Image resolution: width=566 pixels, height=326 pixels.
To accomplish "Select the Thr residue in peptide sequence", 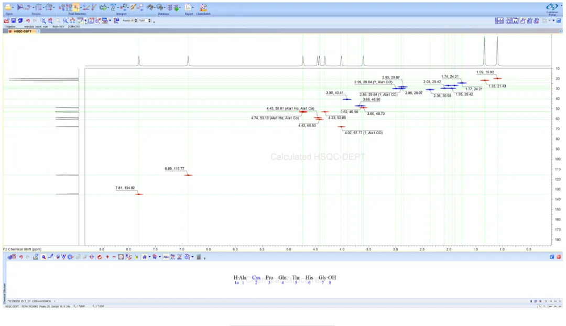I will pyautogui.click(x=296, y=278).
